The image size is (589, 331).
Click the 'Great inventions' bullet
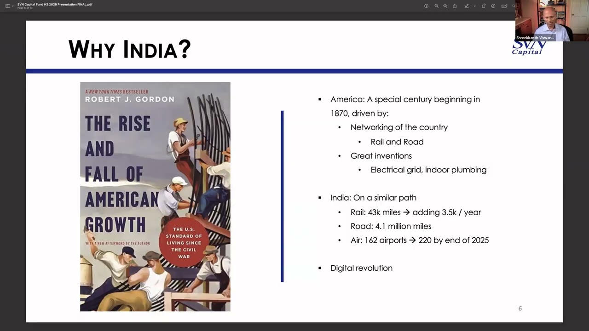[381, 156]
